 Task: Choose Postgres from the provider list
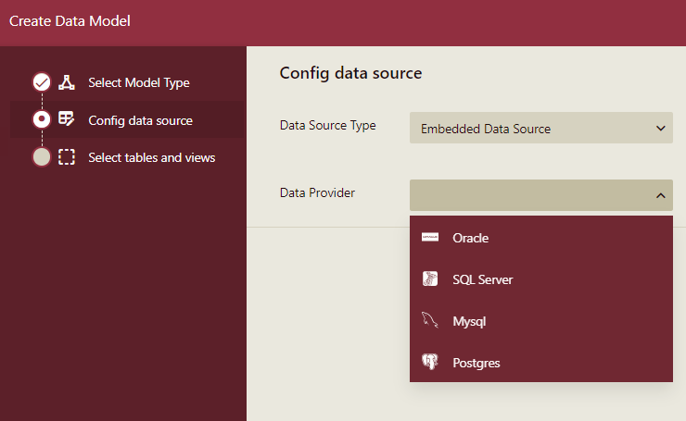[540, 362]
